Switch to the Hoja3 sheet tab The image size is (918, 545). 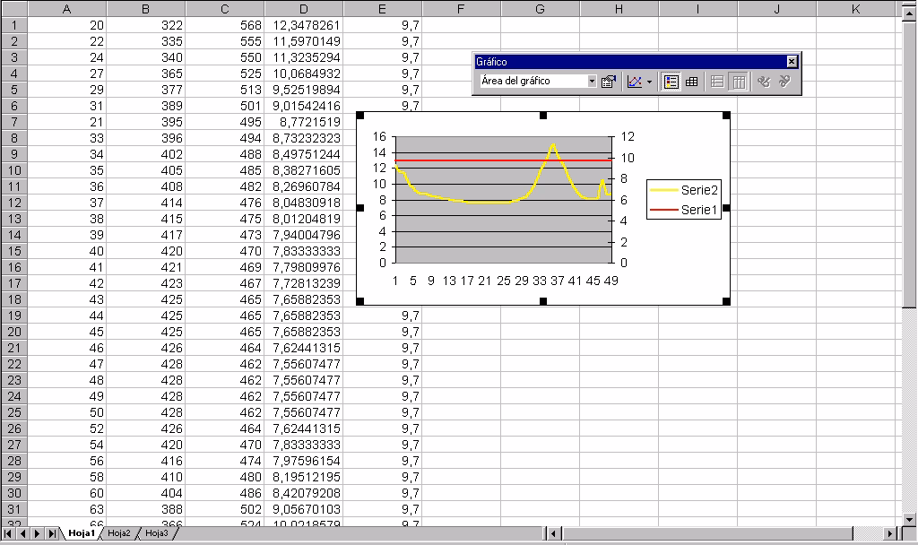tap(157, 533)
